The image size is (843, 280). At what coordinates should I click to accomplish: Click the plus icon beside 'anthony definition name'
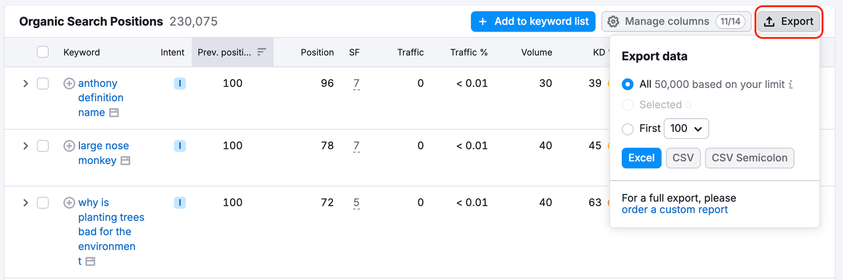(x=69, y=83)
